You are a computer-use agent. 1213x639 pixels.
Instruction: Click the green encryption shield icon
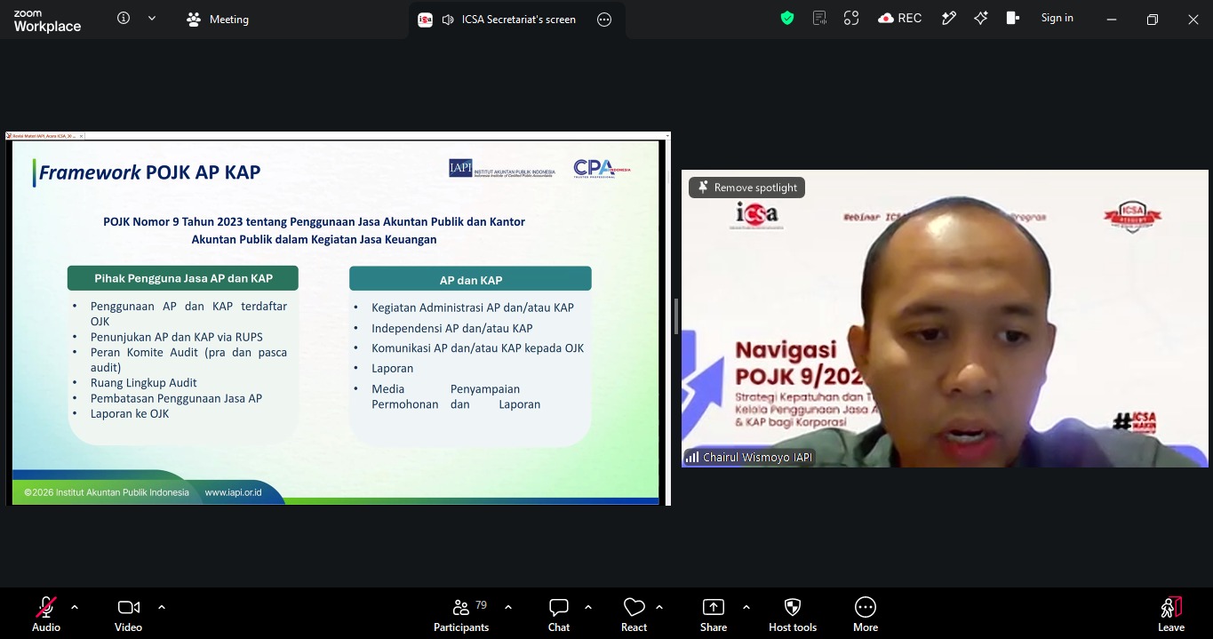point(787,18)
